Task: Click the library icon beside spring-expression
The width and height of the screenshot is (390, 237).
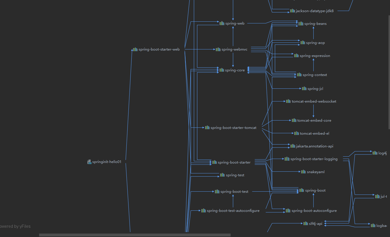Action: pyautogui.click(x=297, y=56)
